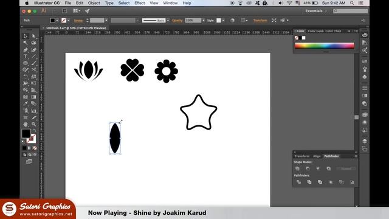Viewport: 389px width, 219px height.
Task: Pick a color from the spectrum bar
Action: [x=324, y=46]
